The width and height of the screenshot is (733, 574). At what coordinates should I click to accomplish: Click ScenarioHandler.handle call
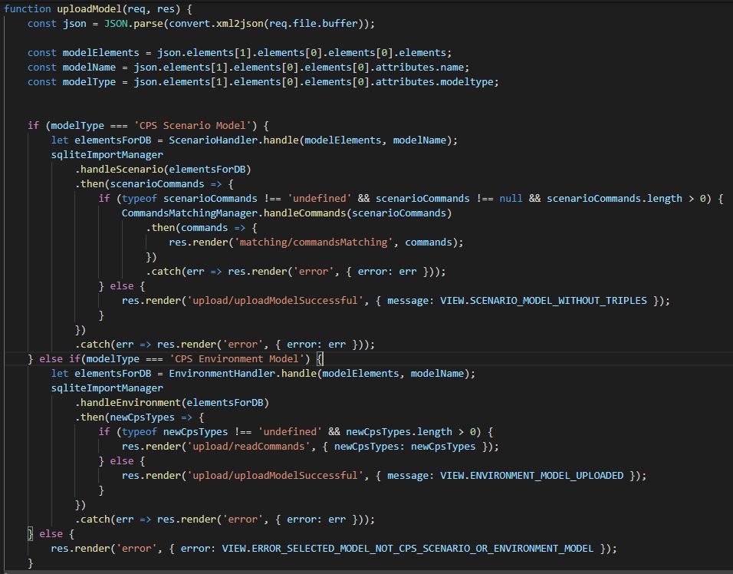[233, 140]
